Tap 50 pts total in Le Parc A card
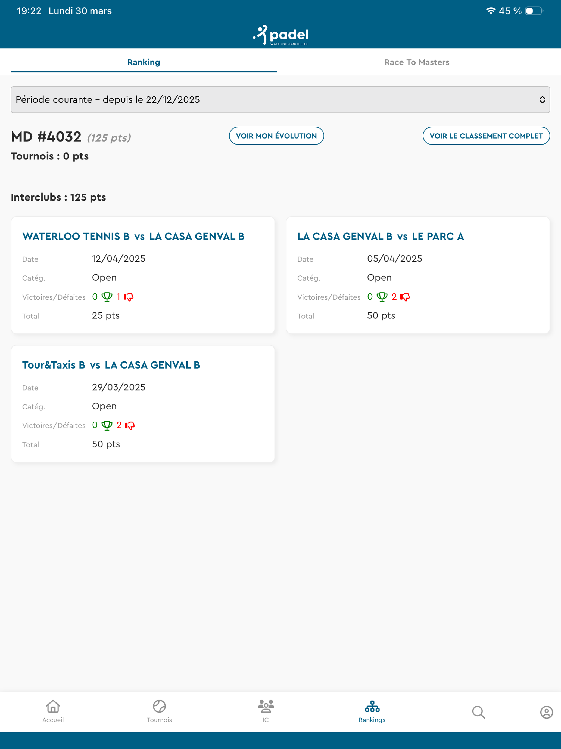Screen dimensions: 561x749 point(381,316)
